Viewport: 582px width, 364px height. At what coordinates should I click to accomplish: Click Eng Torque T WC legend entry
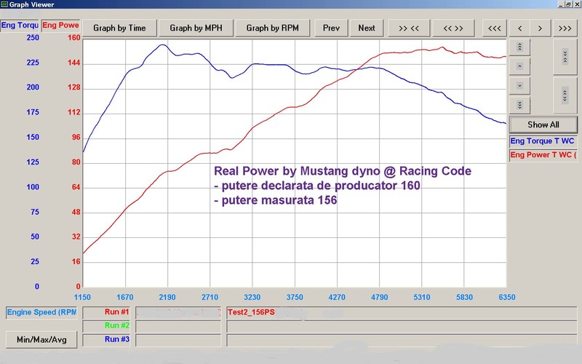pyautogui.click(x=543, y=141)
